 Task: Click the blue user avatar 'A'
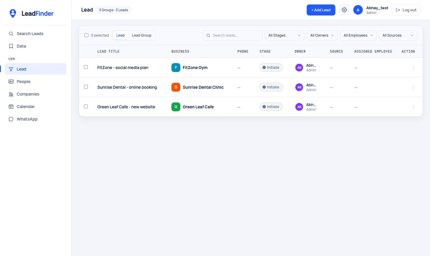point(358,10)
